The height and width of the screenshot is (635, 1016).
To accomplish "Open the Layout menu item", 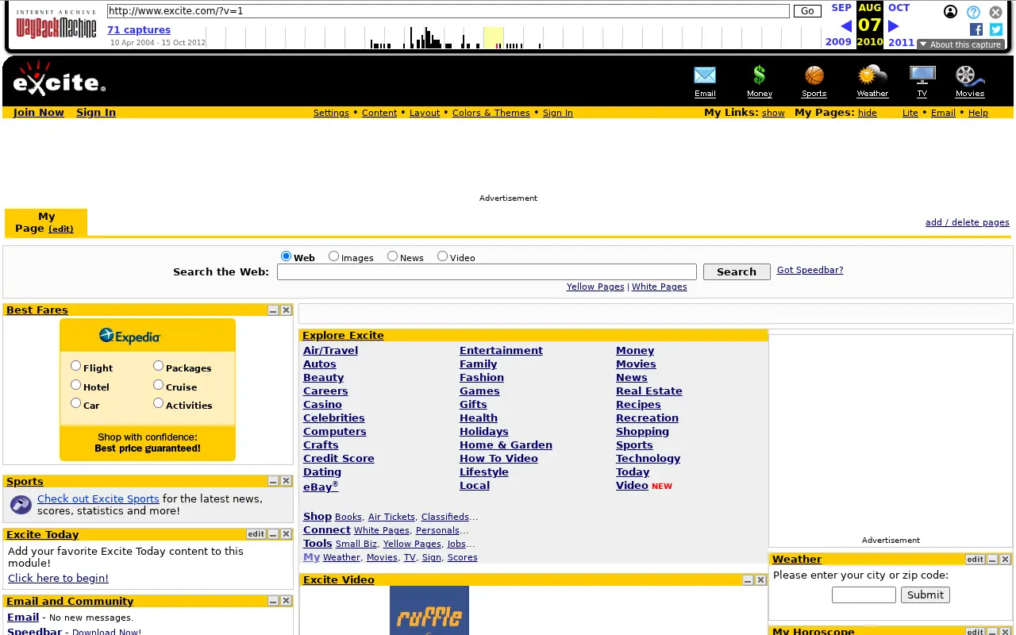I will (425, 113).
